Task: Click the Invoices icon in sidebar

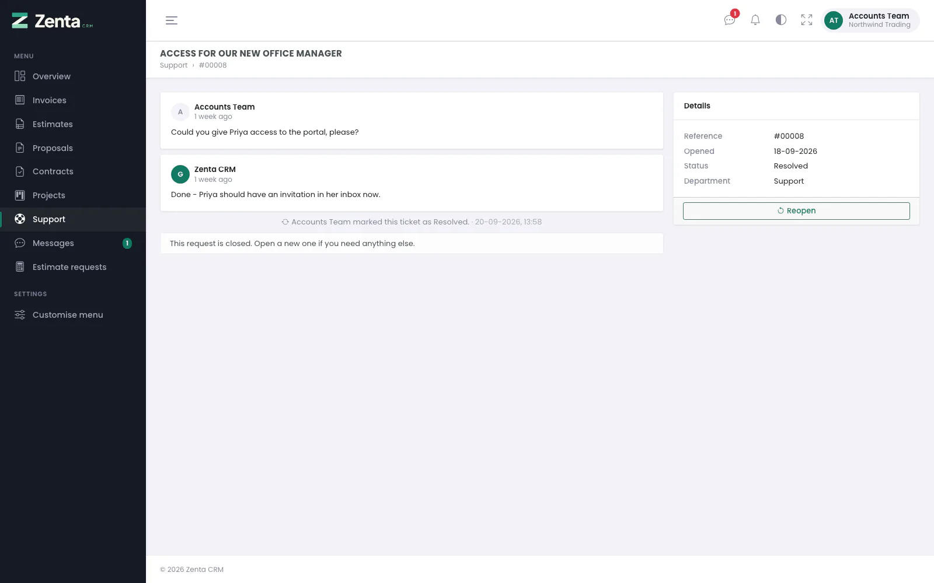Action: pos(20,100)
